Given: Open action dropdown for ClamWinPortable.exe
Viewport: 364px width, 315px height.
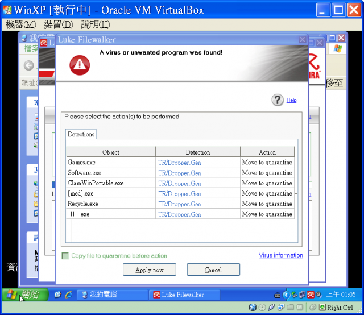Looking at the screenshot, I should (267, 183).
